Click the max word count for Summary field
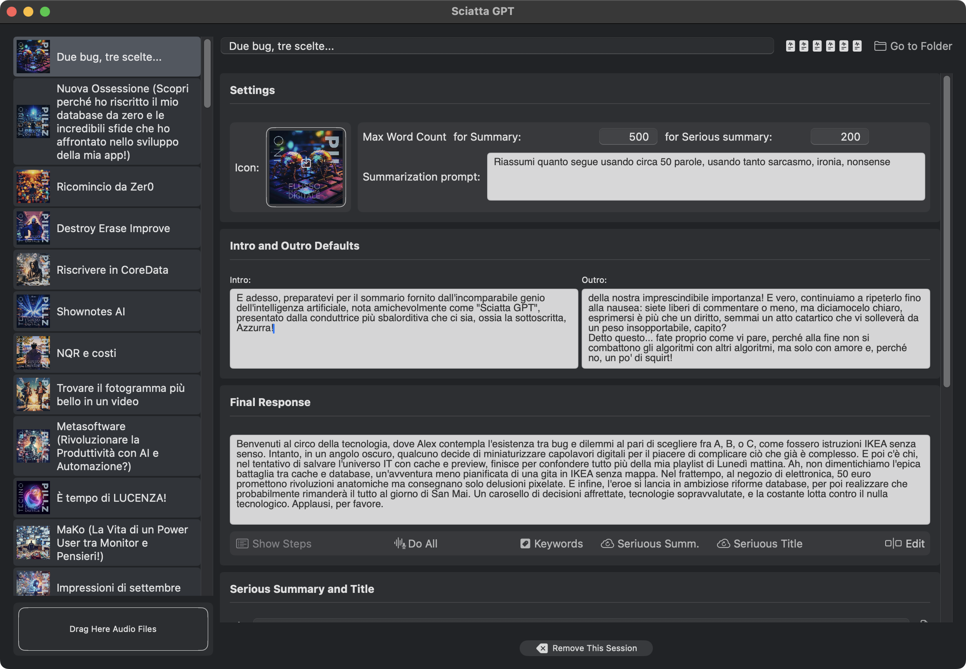 tap(627, 136)
